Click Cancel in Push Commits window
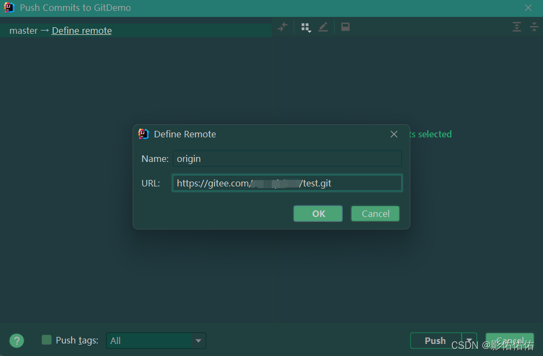 pyautogui.click(x=509, y=340)
